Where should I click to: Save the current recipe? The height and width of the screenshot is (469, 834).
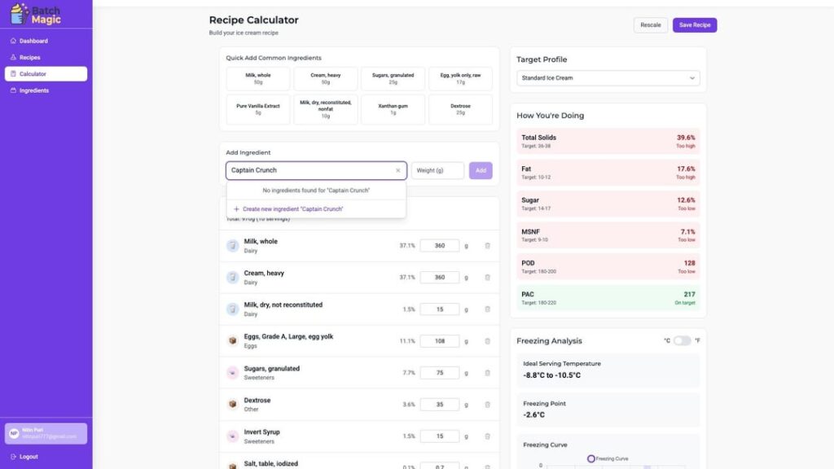pos(694,24)
